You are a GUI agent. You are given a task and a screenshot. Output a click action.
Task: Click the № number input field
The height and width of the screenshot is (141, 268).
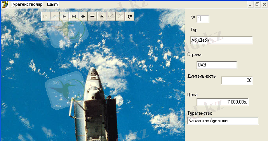click(x=203, y=19)
